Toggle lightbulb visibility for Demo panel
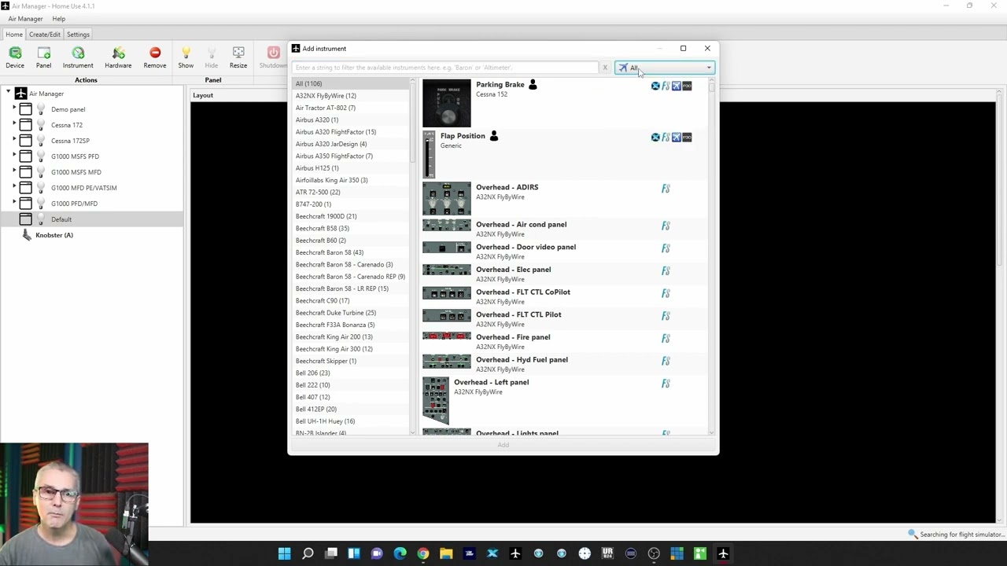Image resolution: width=1007 pixels, height=566 pixels. point(41,109)
